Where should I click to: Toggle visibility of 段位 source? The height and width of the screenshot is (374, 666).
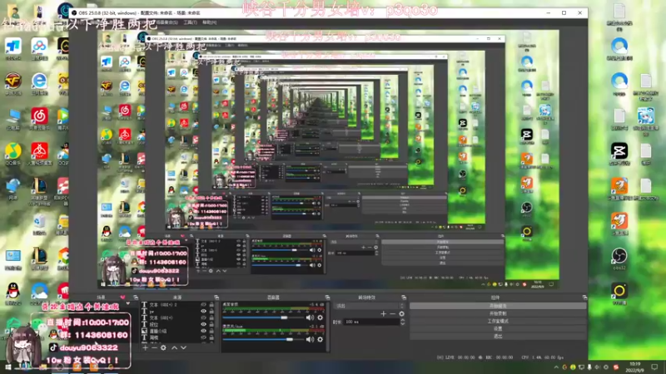tap(203, 324)
